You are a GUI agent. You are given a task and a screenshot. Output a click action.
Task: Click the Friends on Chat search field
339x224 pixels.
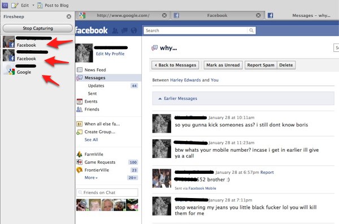pyautogui.click(x=107, y=192)
